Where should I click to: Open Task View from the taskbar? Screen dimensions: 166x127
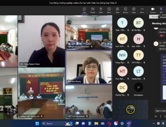click(x=77, y=123)
